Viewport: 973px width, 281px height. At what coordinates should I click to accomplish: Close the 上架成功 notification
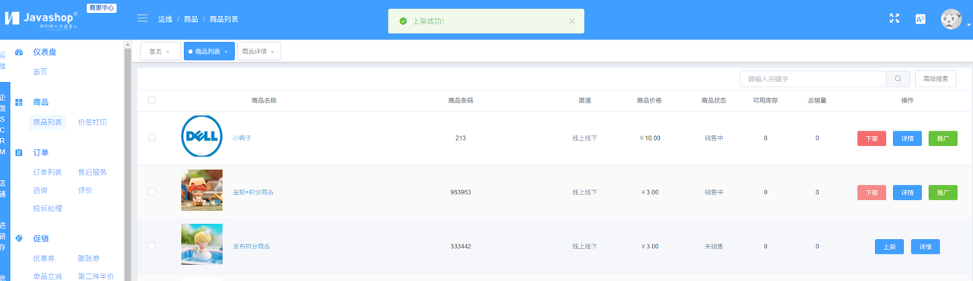tap(572, 21)
